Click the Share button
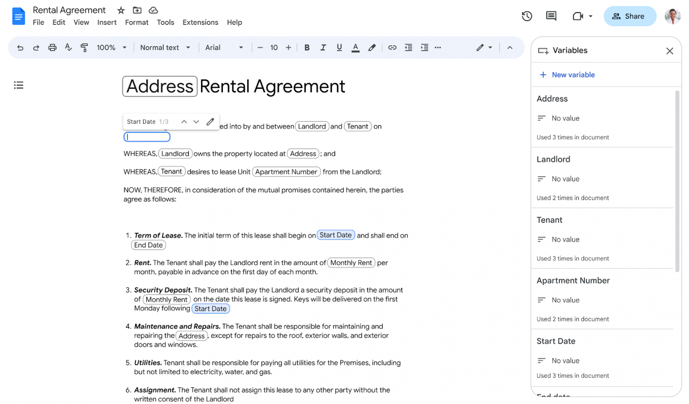689x404 pixels. [x=630, y=16]
